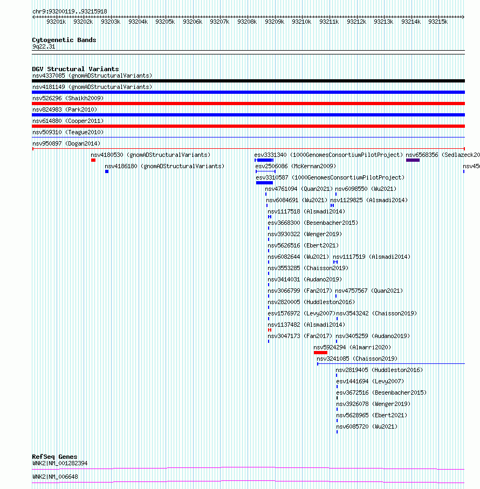Click nsv4180530 gnomADStructuralVariants label
This screenshot has height=489, width=480.
[x=150, y=155]
